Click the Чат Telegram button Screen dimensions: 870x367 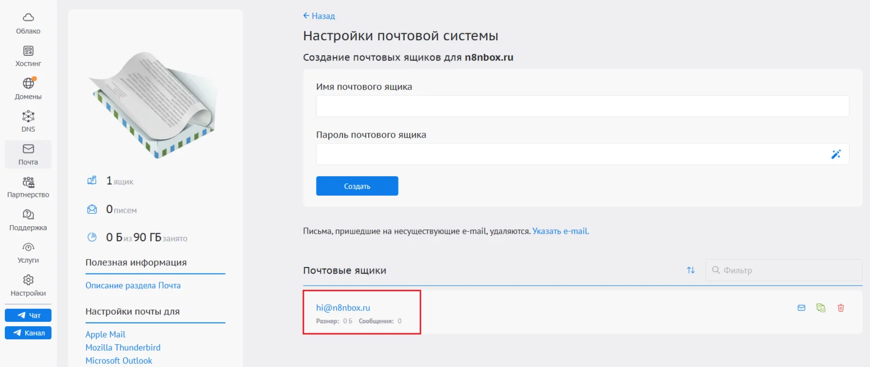tap(28, 315)
